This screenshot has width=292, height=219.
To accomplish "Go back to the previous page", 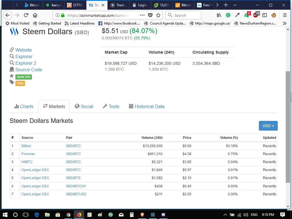I will click(x=8, y=15).
